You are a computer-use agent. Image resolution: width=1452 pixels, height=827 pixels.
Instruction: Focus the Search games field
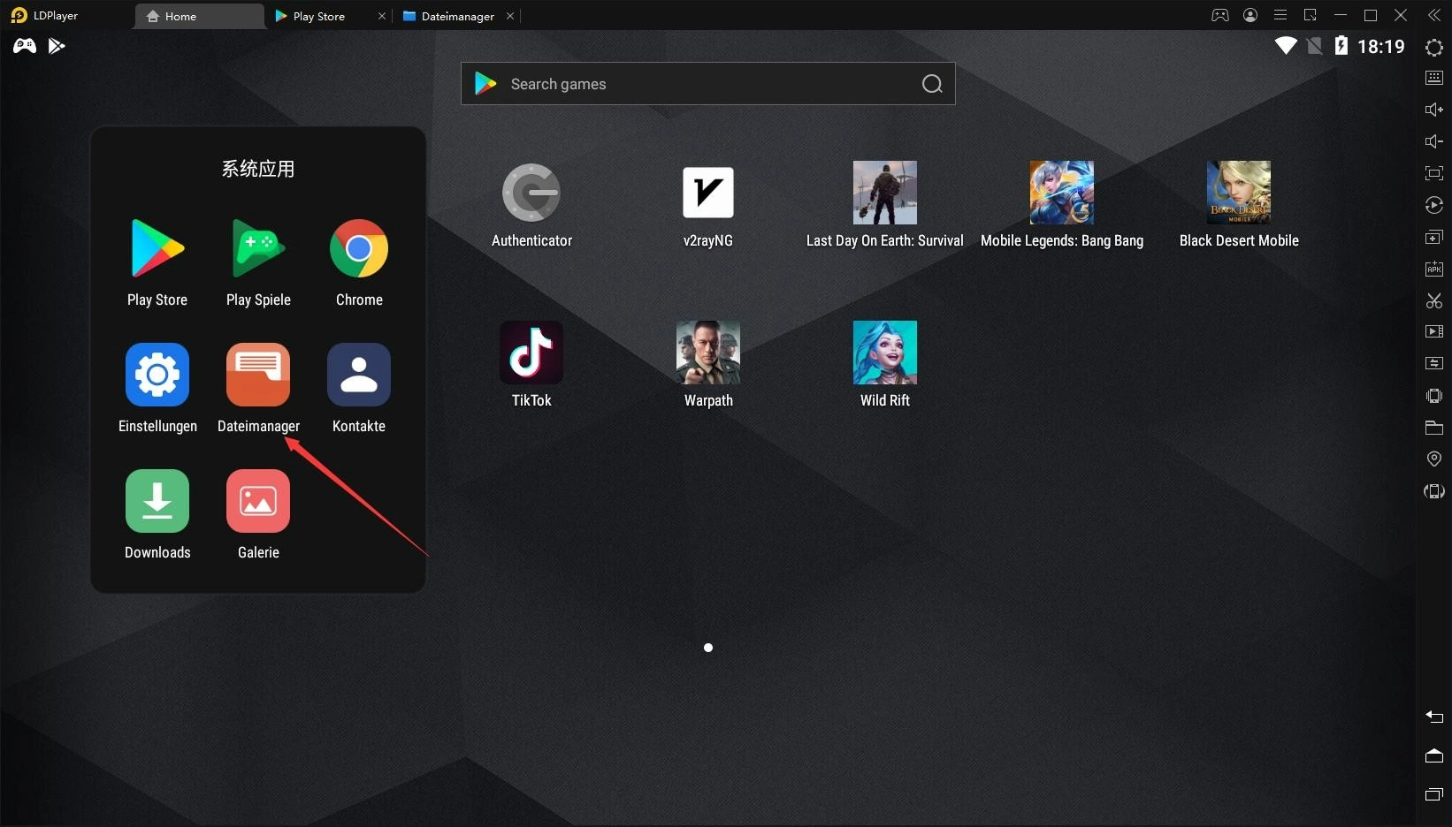pos(708,84)
